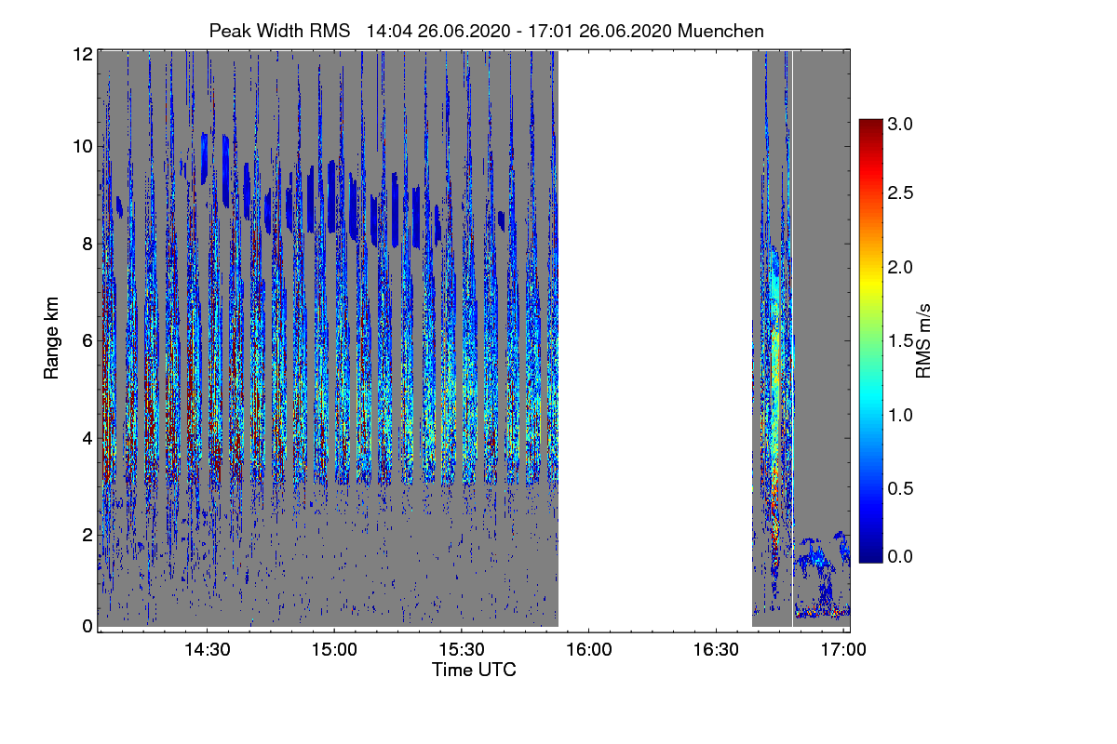Image resolution: width=1117 pixels, height=744 pixels.
Task: Click the Muenchen location text in title
Action: tap(721, 31)
